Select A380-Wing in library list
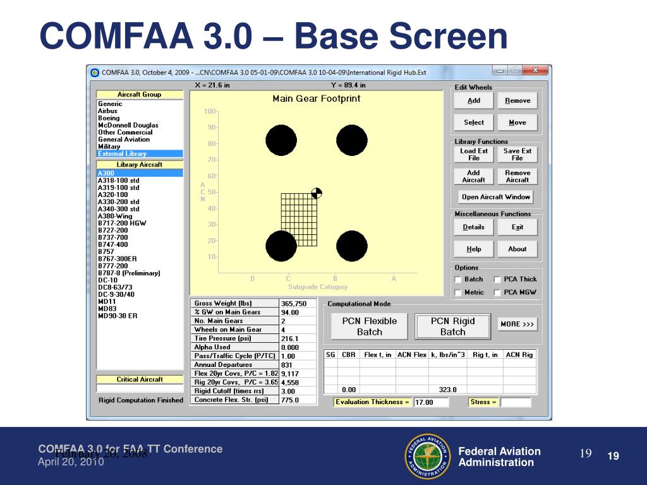Screen dimensions: 647x485 tap(140, 216)
